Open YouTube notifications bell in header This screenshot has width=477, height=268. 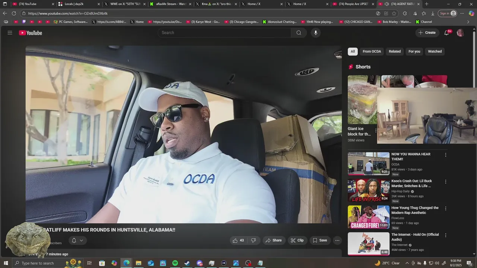[x=447, y=33]
